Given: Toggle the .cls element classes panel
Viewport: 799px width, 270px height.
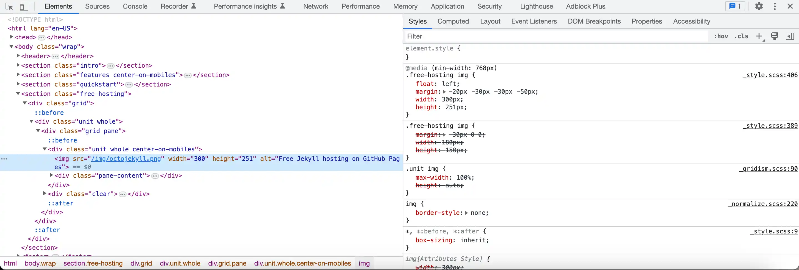Looking at the screenshot, I should click(741, 36).
